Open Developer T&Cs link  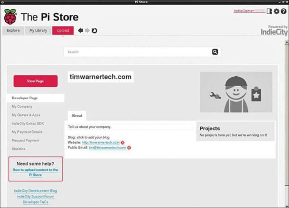tap(36, 202)
